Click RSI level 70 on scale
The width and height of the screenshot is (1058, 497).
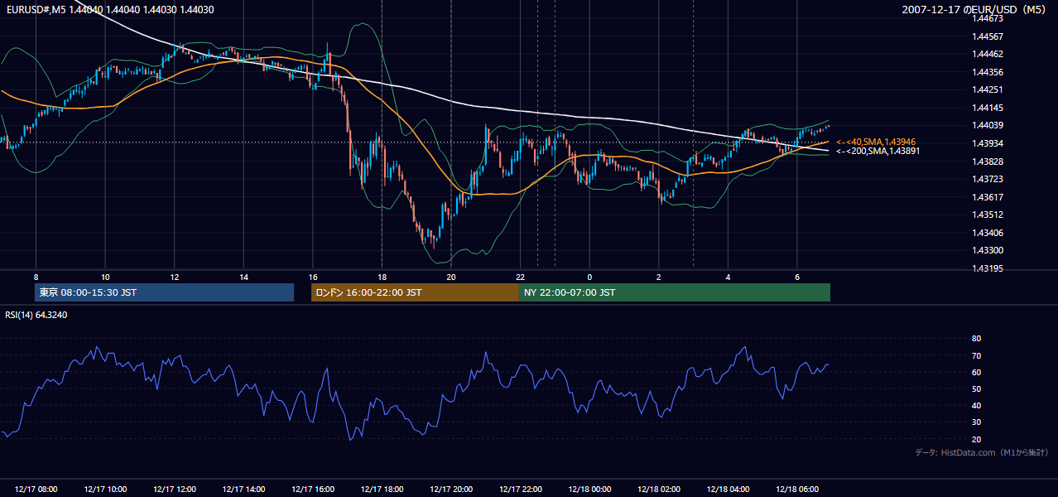point(976,355)
